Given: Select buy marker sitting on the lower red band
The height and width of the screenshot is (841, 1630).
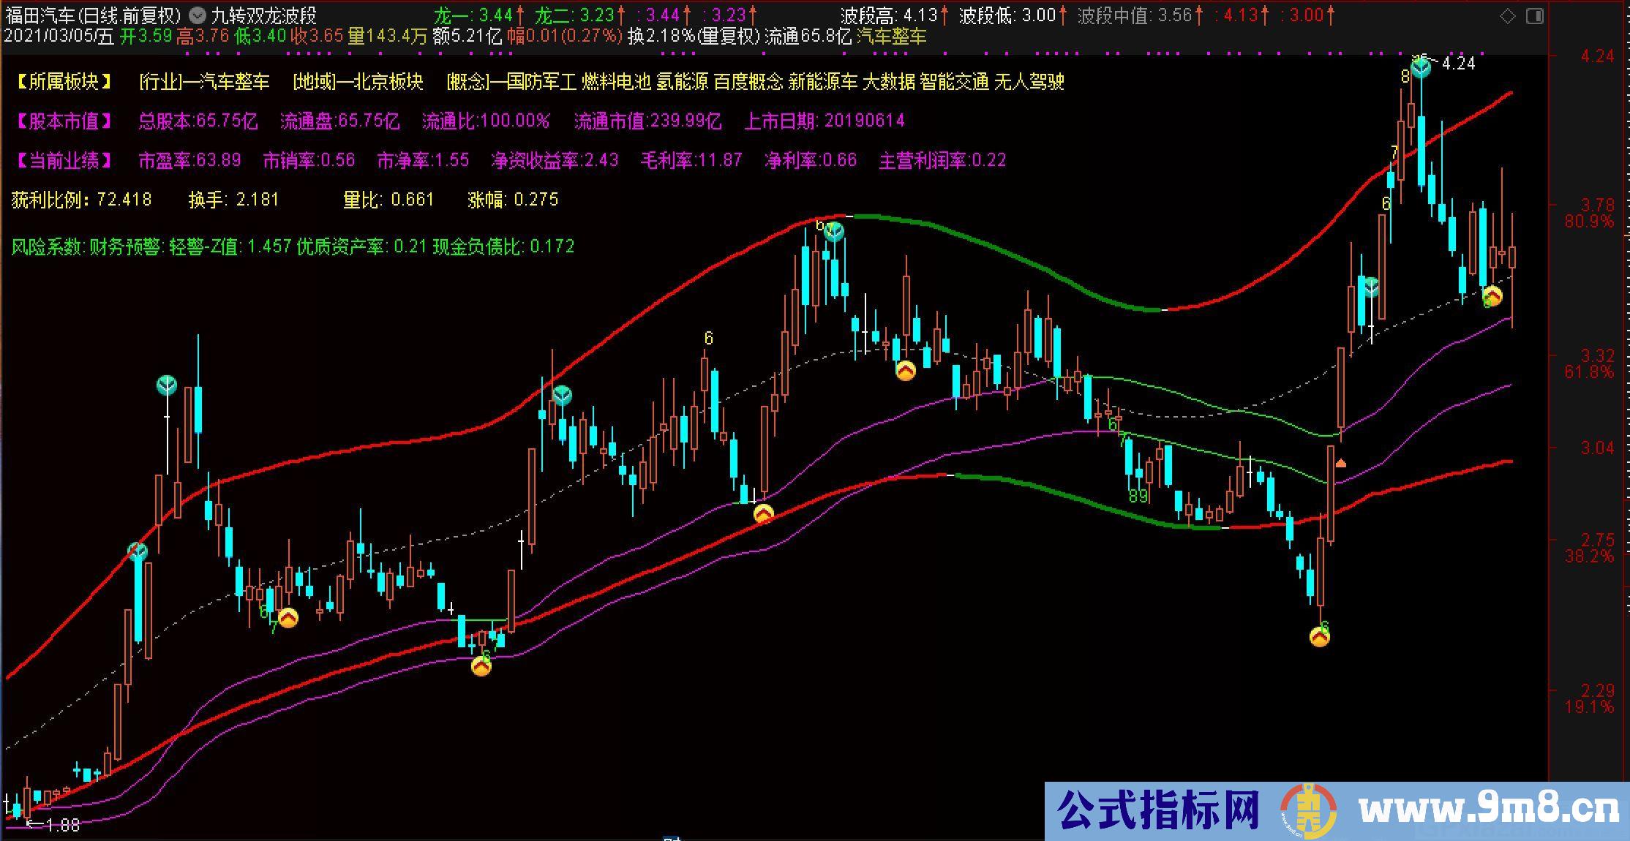Looking at the screenshot, I should 763,514.
